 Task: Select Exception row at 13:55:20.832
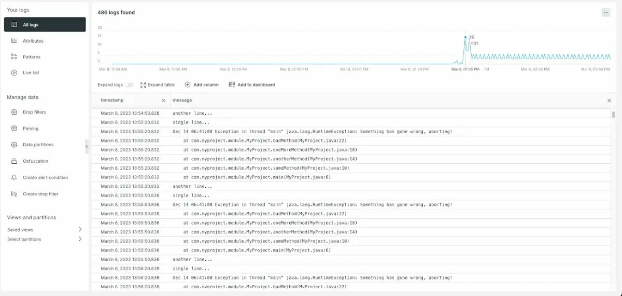point(351,132)
